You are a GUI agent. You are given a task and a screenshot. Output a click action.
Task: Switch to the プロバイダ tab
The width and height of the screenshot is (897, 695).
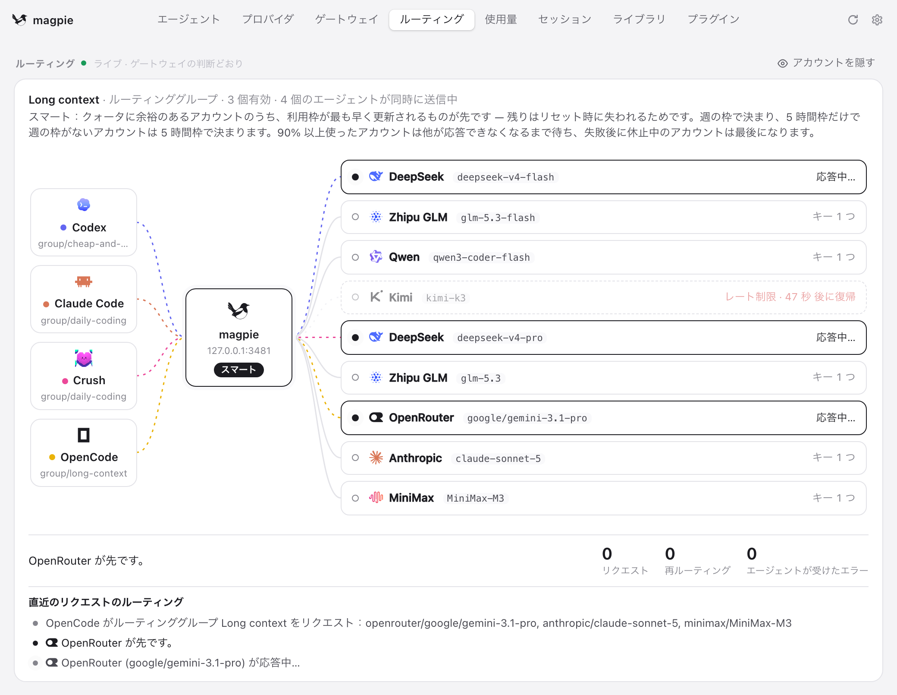268,19
